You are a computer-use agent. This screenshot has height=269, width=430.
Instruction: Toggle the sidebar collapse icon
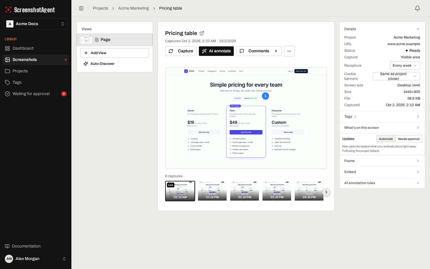click(81, 8)
